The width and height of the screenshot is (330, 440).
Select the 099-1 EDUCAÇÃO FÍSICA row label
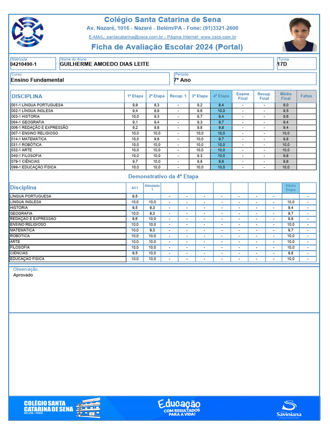pyautogui.click(x=34, y=167)
